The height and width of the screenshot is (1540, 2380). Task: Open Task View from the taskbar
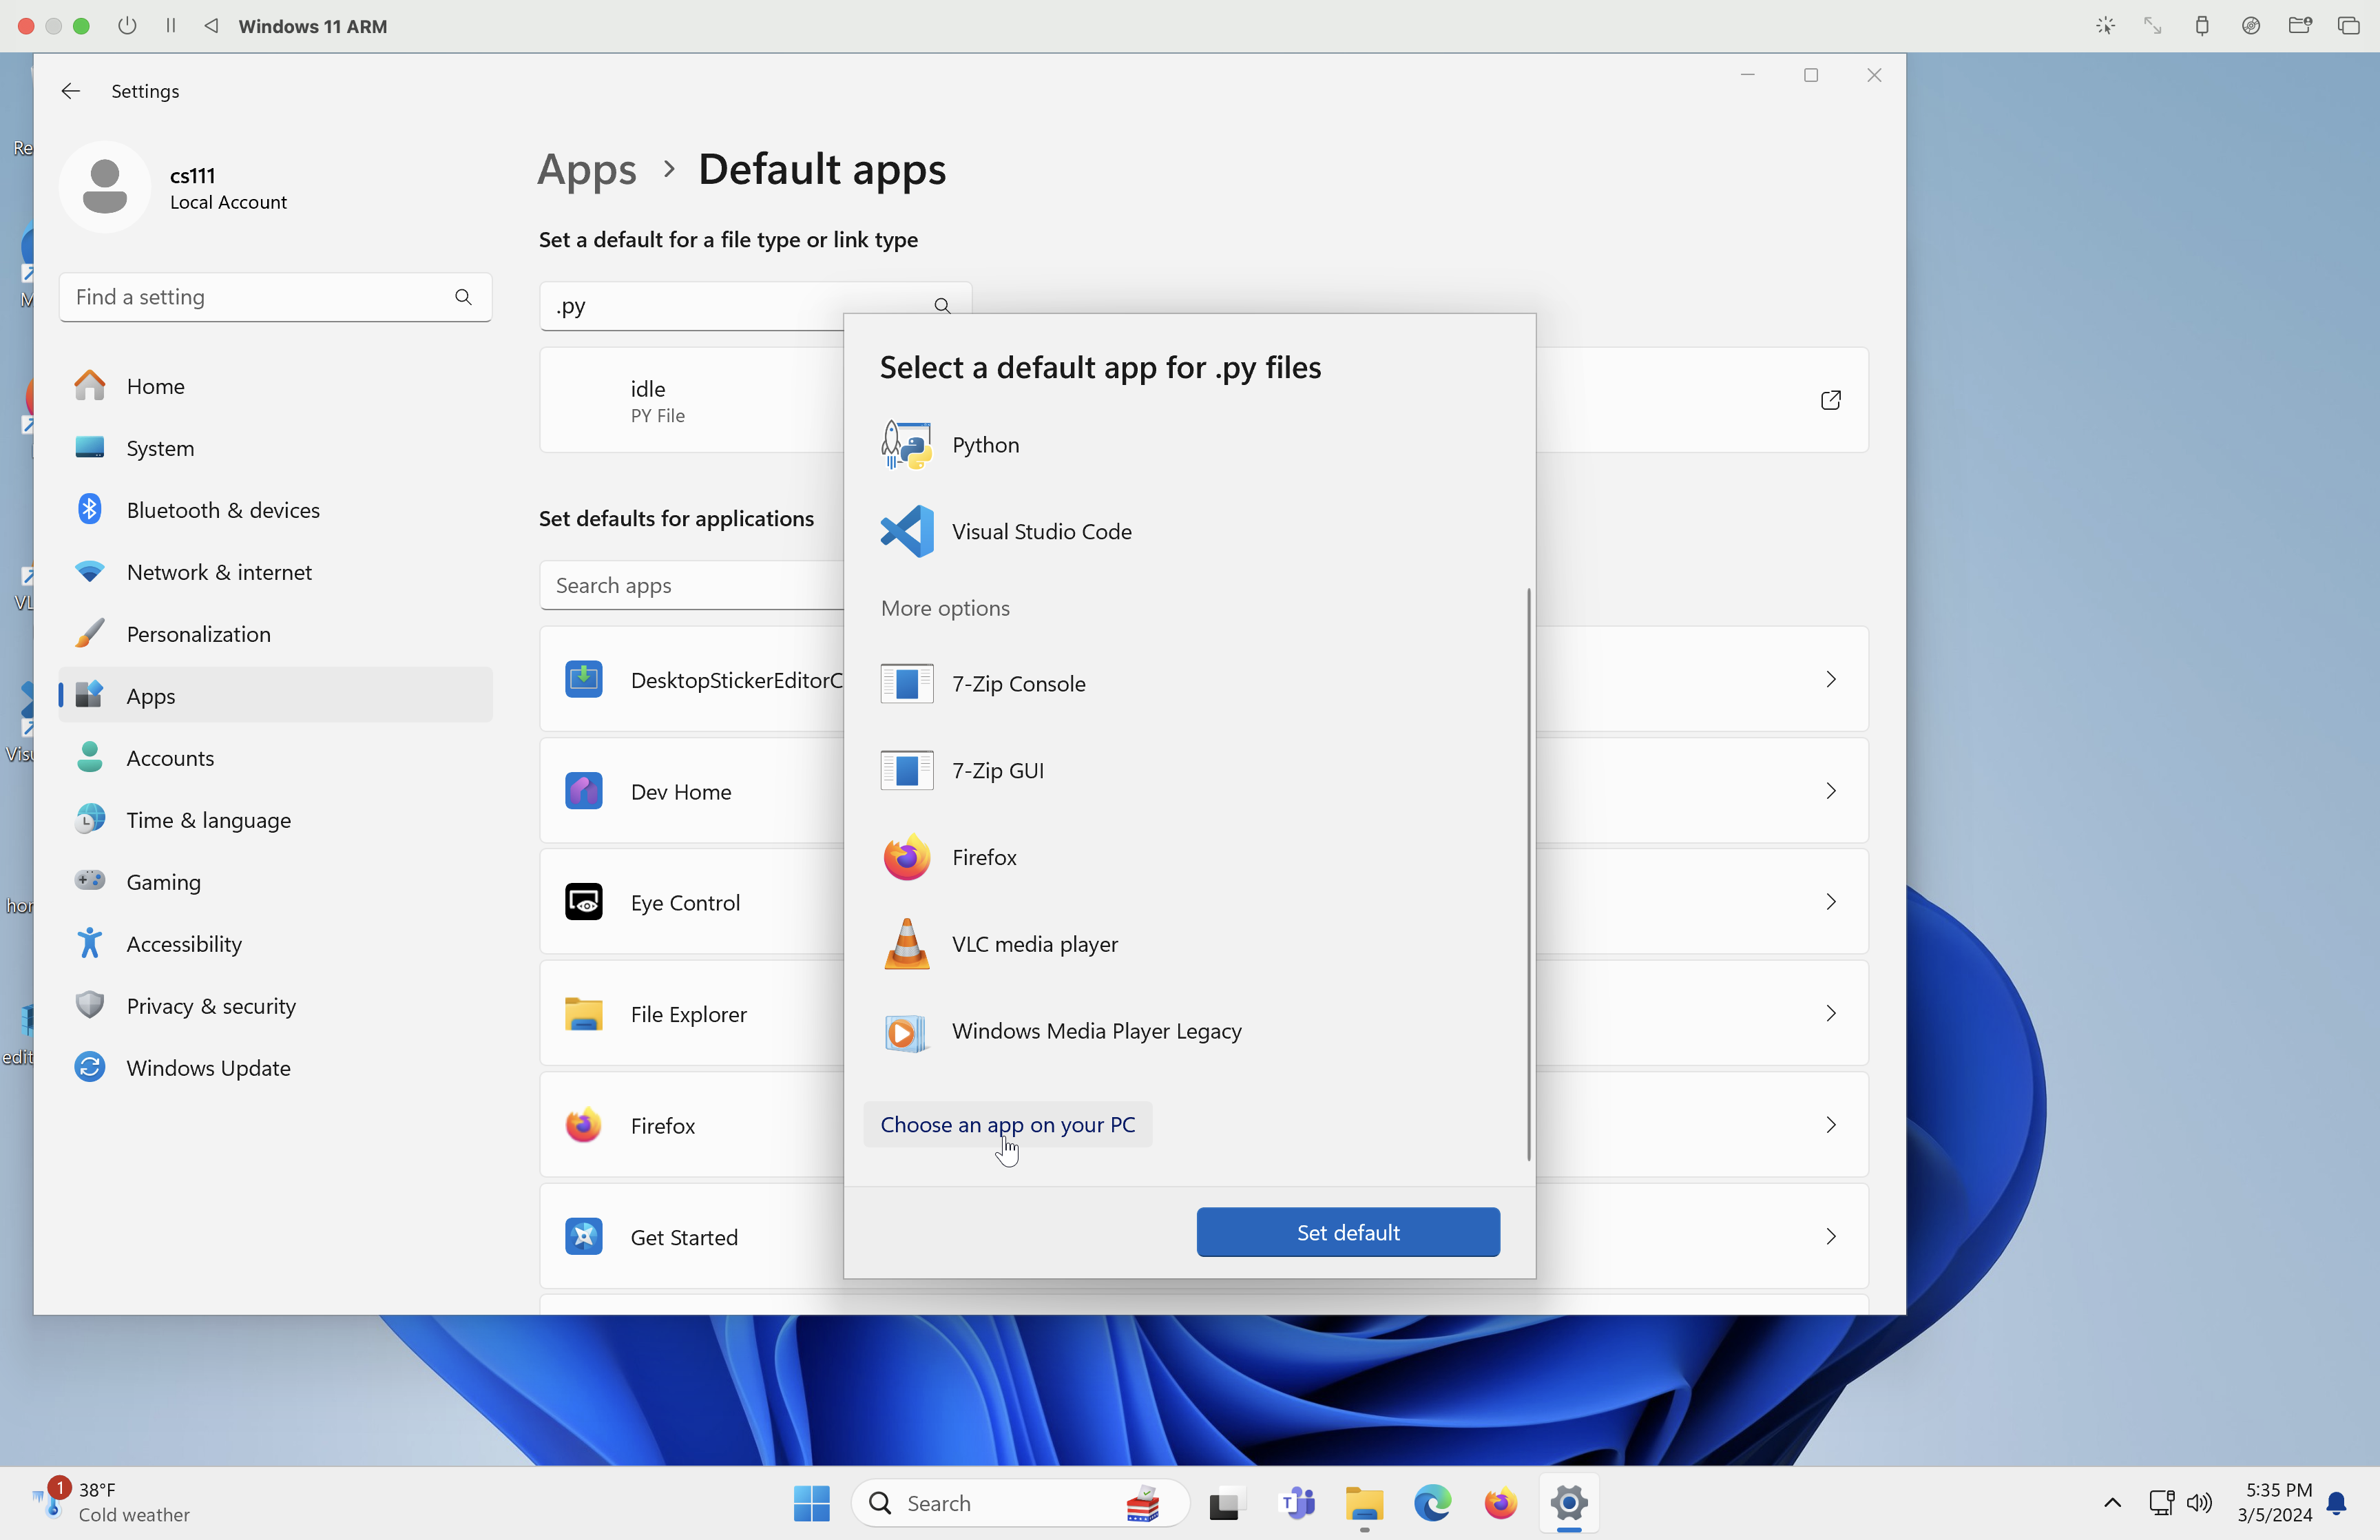pyautogui.click(x=1226, y=1503)
